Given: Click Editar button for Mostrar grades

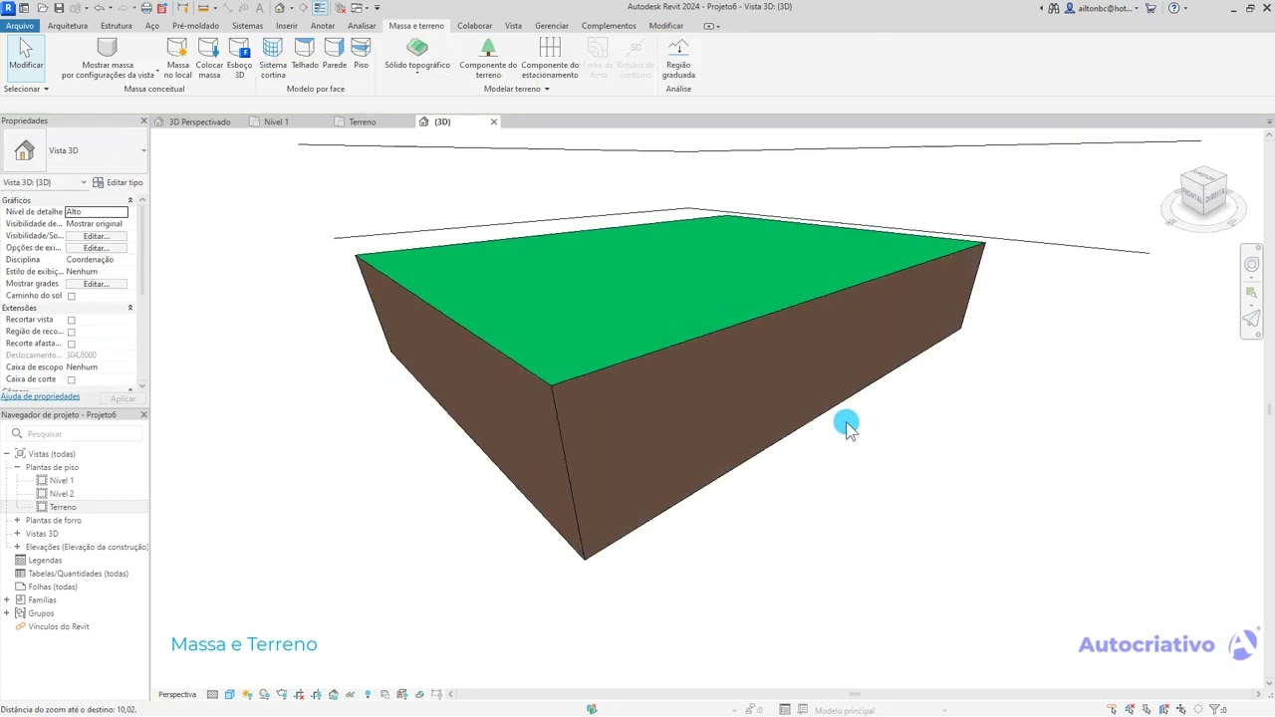Looking at the screenshot, I should pos(96,284).
